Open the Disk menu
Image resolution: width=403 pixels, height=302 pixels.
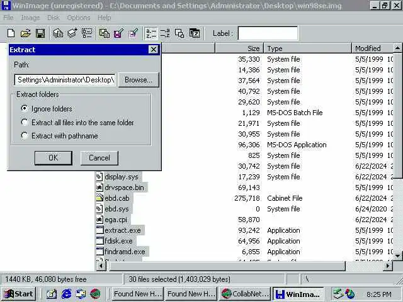54,18
